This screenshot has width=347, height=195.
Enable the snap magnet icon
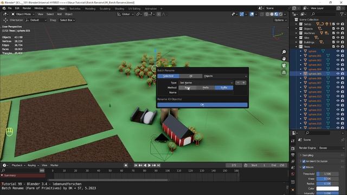point(146,14)
